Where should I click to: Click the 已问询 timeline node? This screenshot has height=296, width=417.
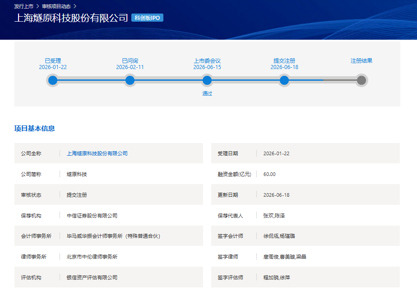[x=130, y=80]
